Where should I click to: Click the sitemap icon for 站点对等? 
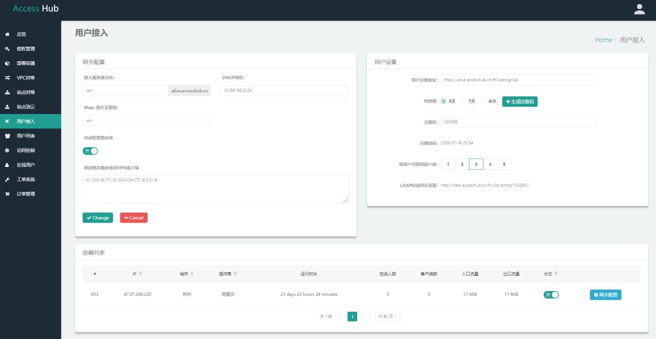(x=7, y=92)
